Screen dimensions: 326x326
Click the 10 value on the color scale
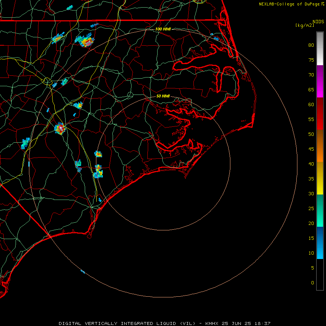coord(311,253)
